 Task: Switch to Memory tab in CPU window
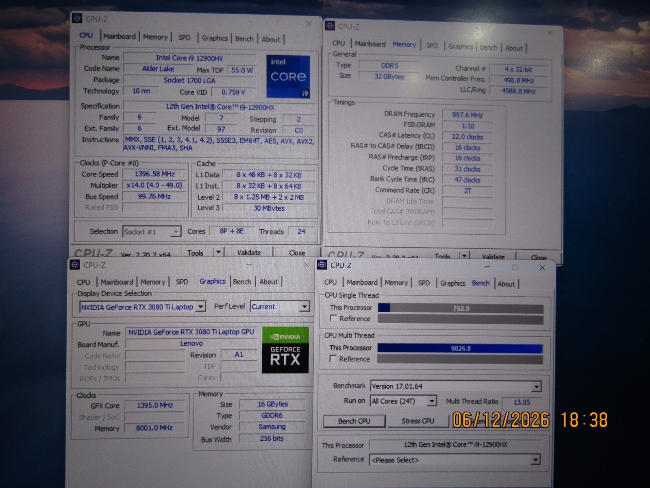[x=155, y=37]
